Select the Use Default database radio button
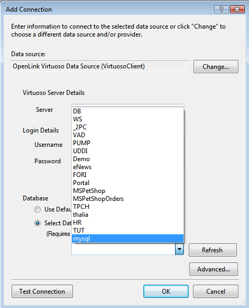This screenshot has height=308, width=249. click(38, 209)
